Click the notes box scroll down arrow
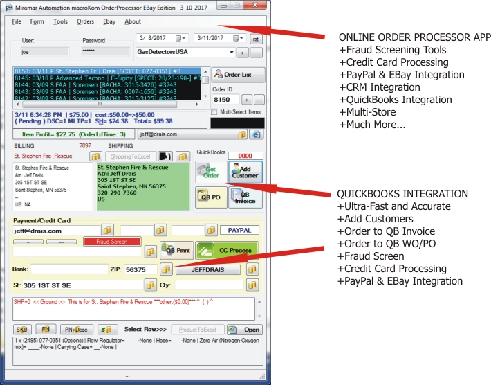Image resolution: width=491 pixels, height=385 pixels. (259, 316)
